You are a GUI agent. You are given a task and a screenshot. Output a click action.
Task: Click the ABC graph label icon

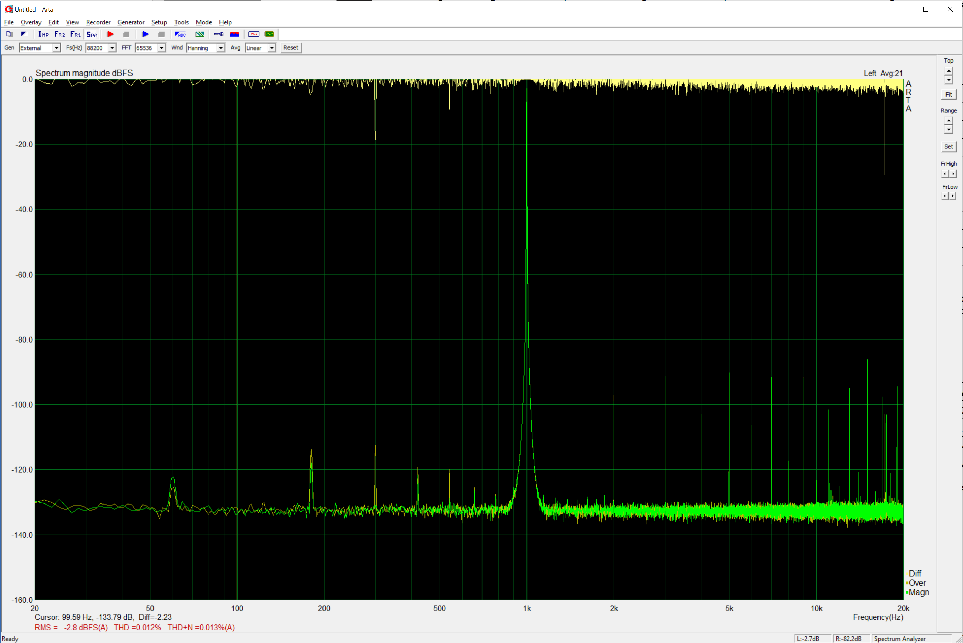[x=180, y=34]
